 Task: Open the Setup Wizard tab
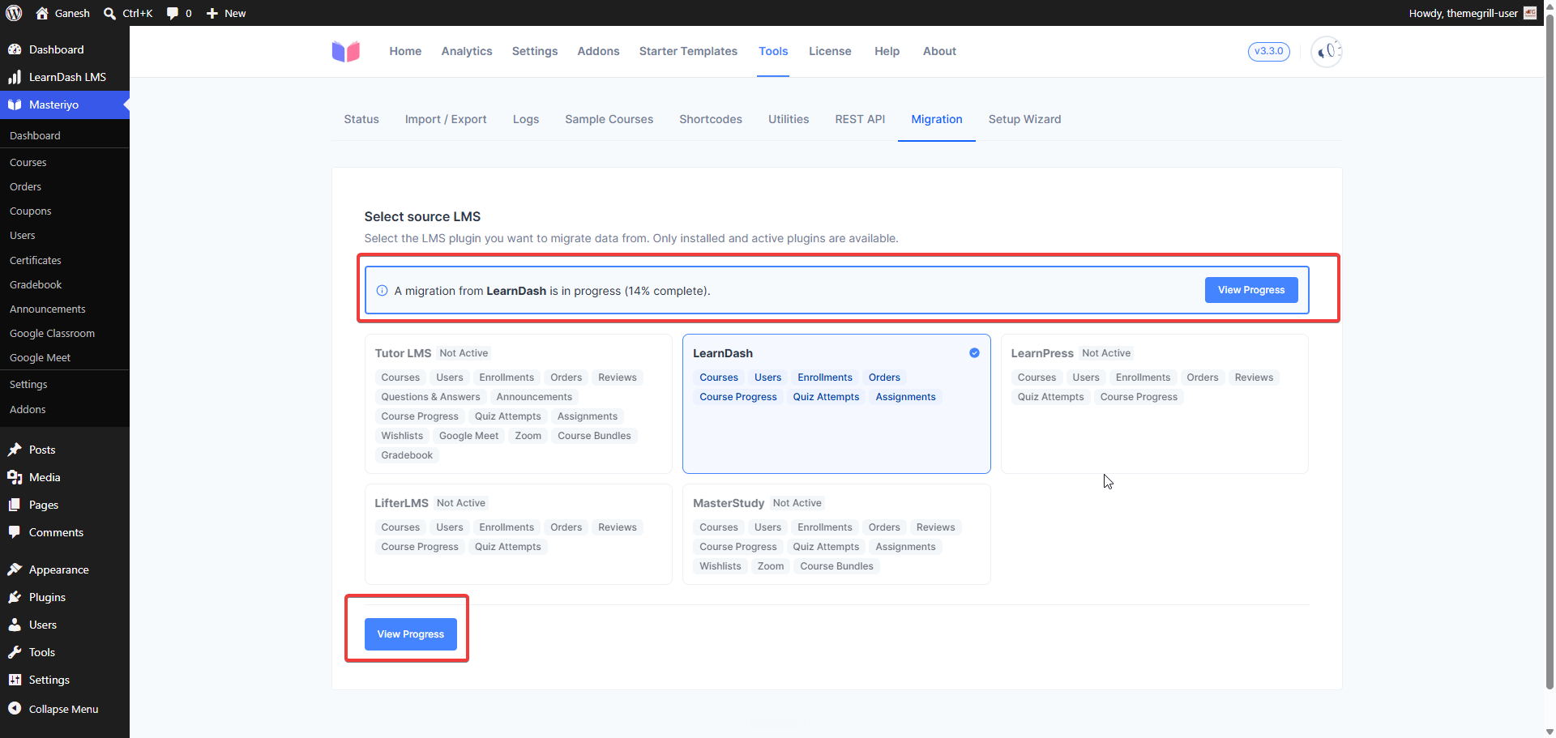point(1024,119)
